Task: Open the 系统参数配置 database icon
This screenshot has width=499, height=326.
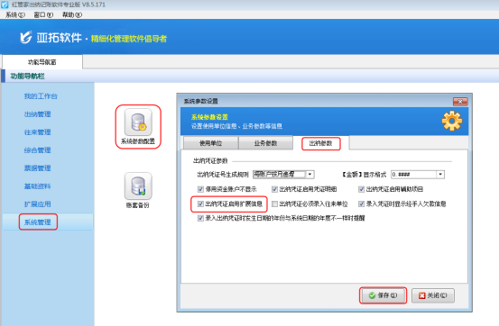Action: [138, 122]
